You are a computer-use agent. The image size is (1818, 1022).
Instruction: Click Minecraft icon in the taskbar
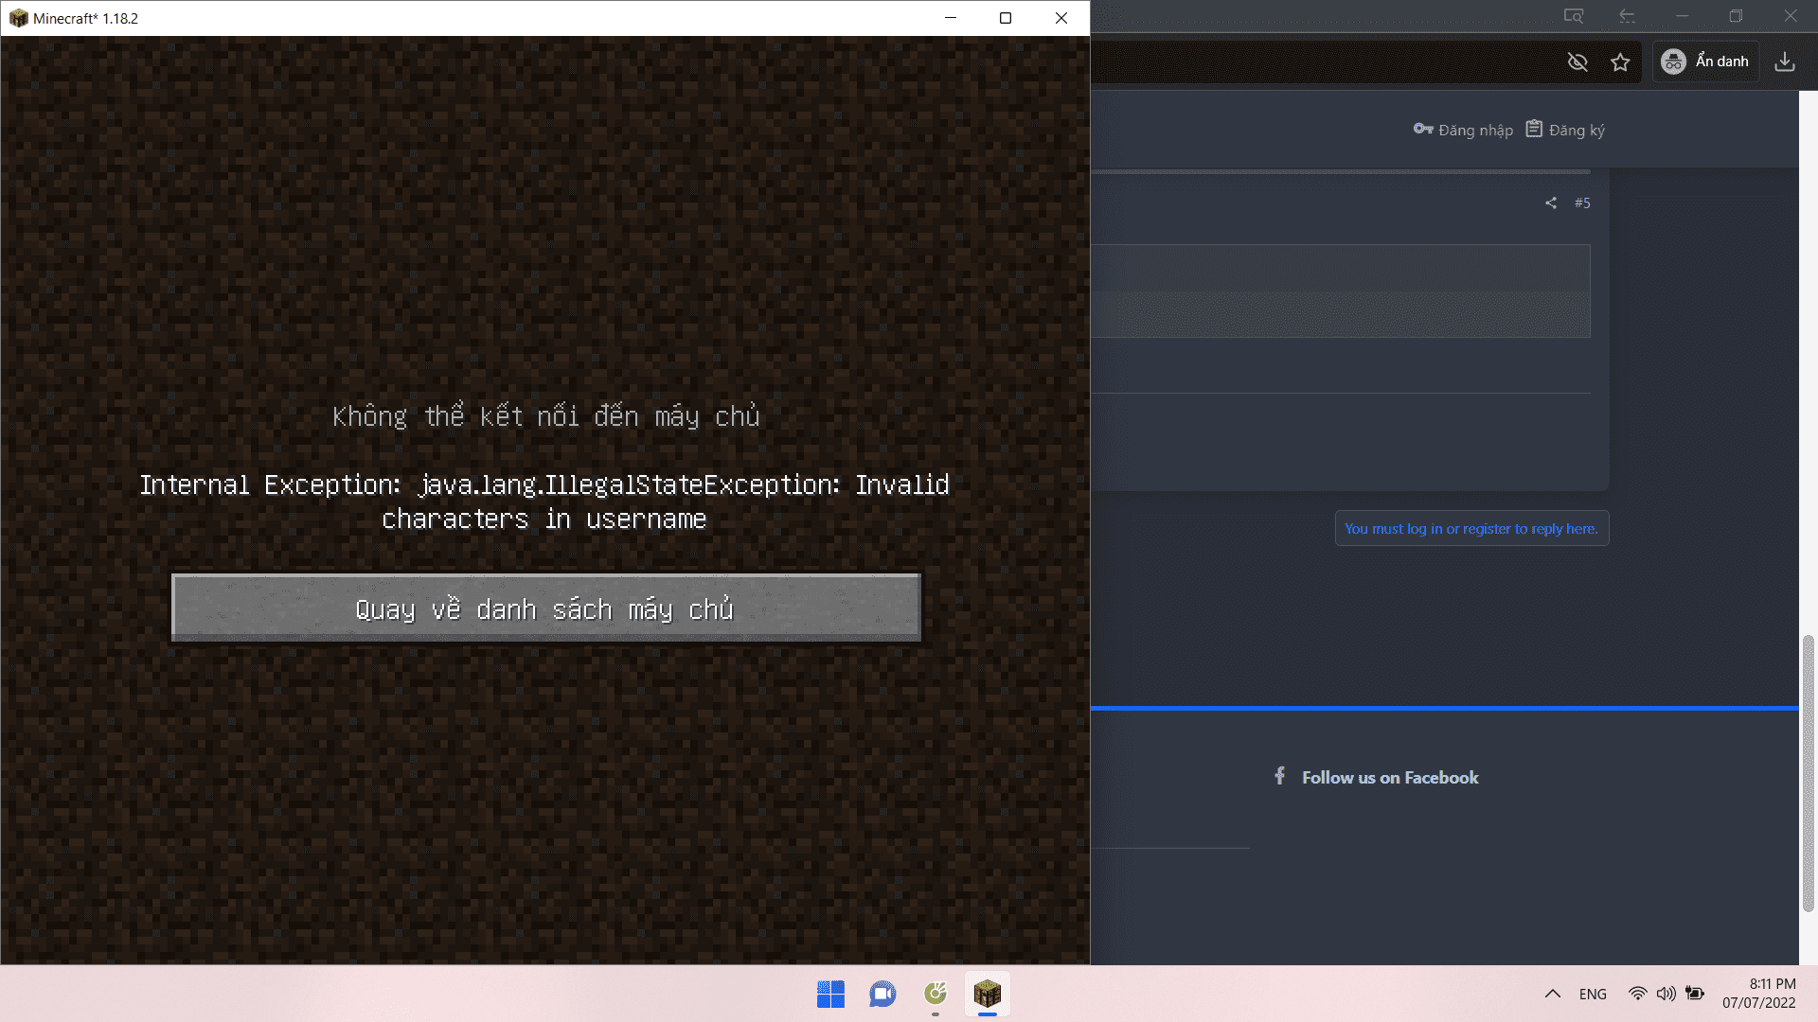pyautogui.click(x=987, y=994)
